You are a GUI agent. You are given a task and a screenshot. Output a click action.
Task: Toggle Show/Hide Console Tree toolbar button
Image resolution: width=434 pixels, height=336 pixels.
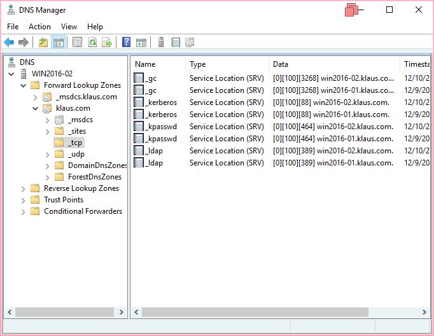pos(59,43)
